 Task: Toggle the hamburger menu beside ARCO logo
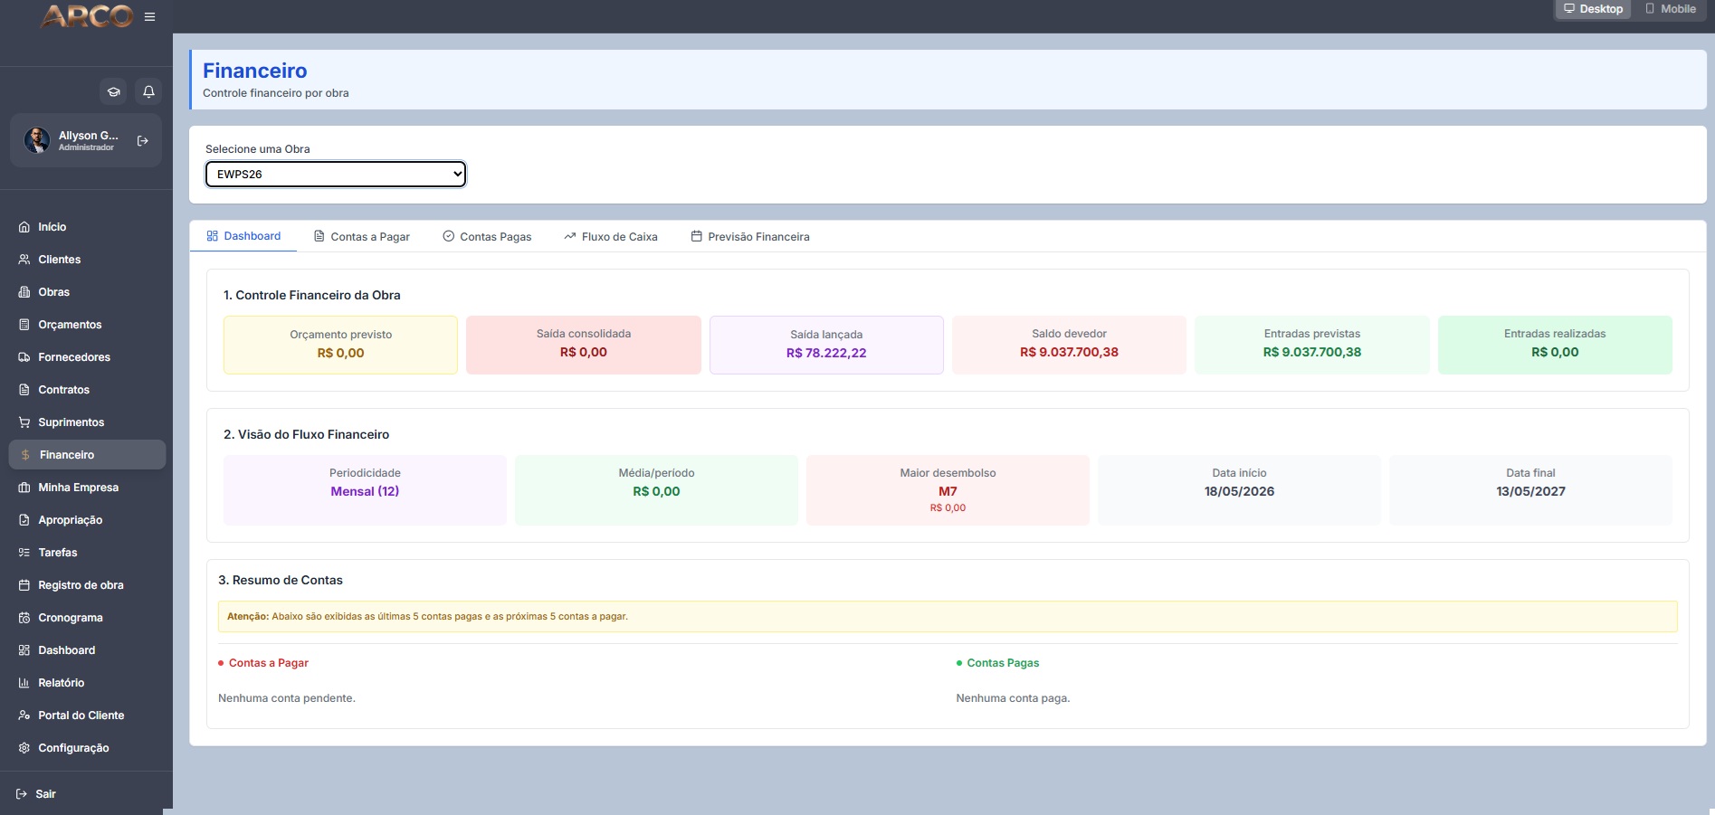(149, 16)
